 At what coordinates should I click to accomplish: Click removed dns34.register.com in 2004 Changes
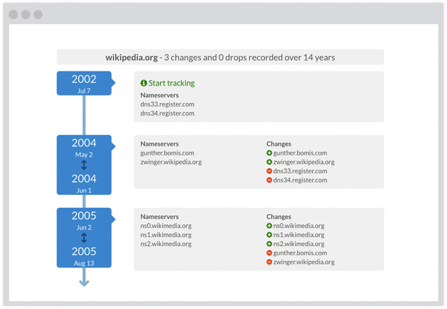[x=300, y=180]
